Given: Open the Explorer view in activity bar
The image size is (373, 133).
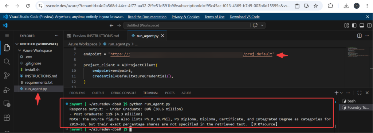Looking at the screenshot, I should coord(7,47).
